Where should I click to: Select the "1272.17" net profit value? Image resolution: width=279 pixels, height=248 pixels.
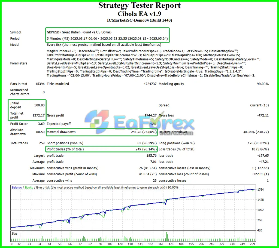(x=38, y=115)
